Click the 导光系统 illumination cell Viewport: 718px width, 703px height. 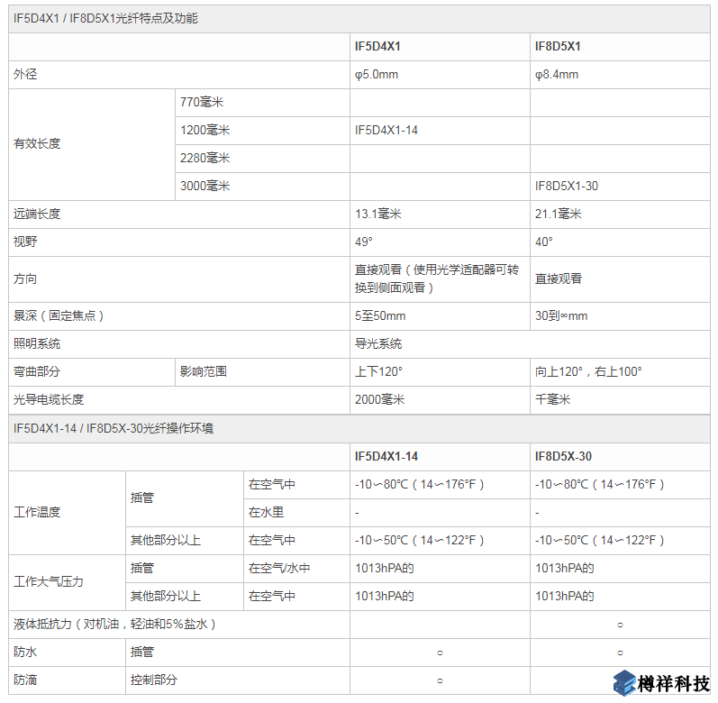click(x=378, y=343)
